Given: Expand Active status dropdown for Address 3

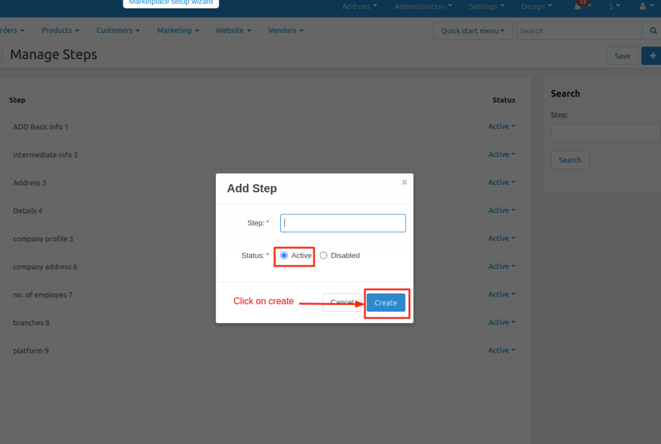Looking at the screenshot, I should tap(502, 182).
